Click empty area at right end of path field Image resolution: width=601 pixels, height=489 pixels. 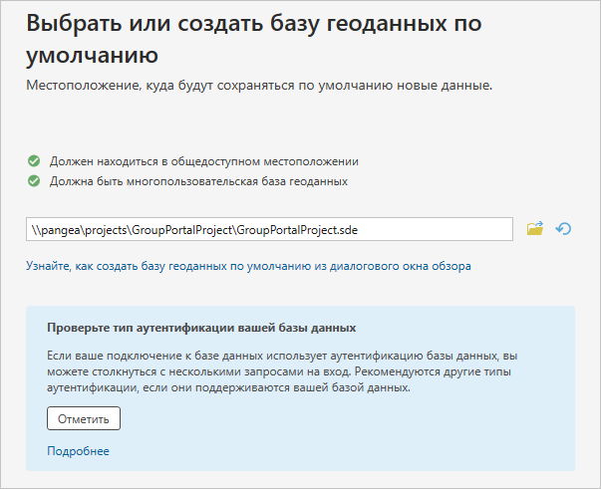coord(449,229)
